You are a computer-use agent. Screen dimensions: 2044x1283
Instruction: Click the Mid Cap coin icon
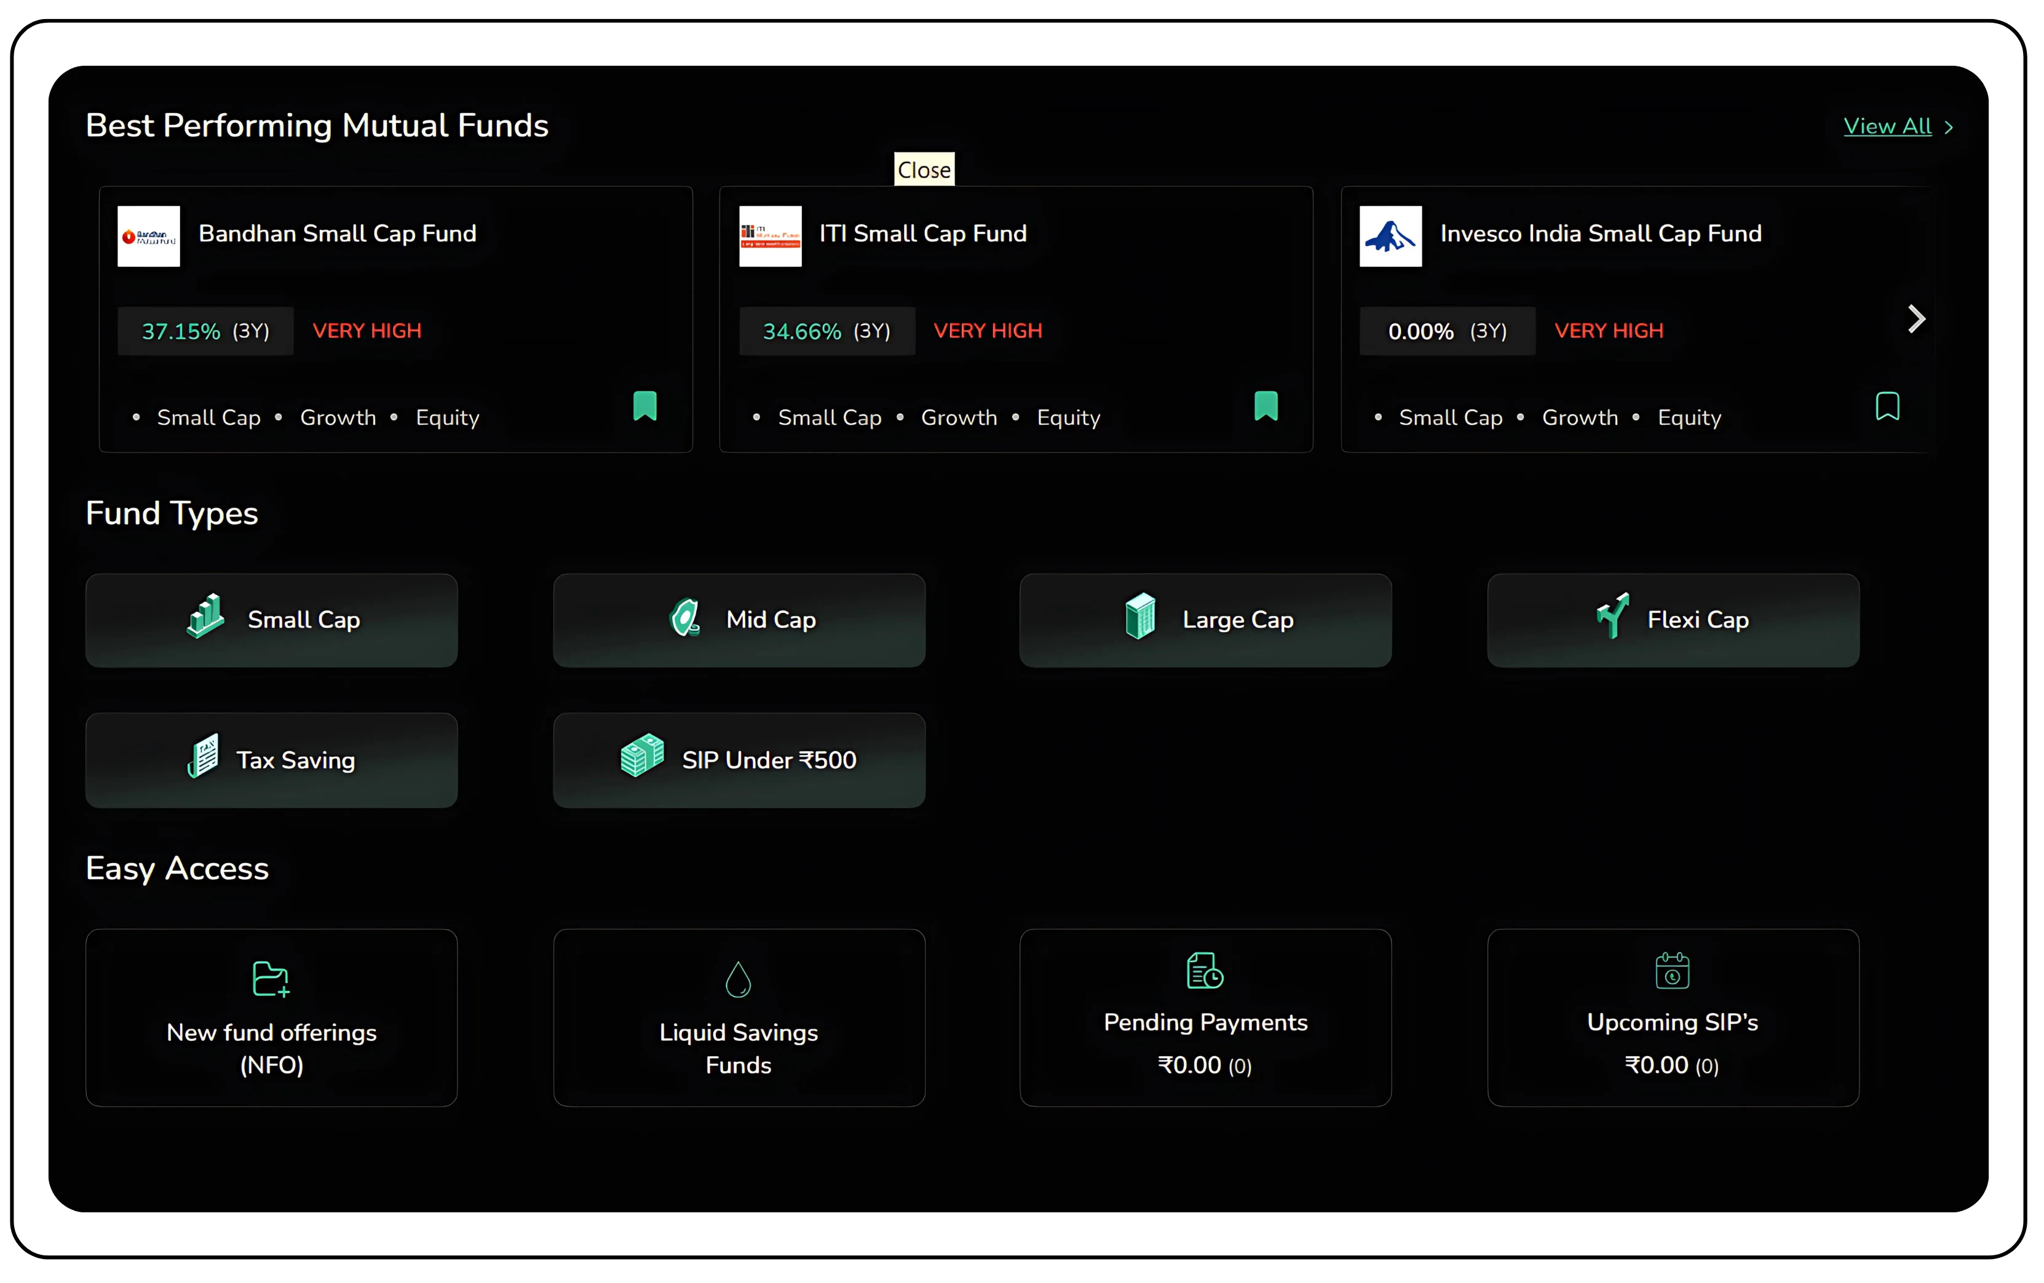point(685,617)
